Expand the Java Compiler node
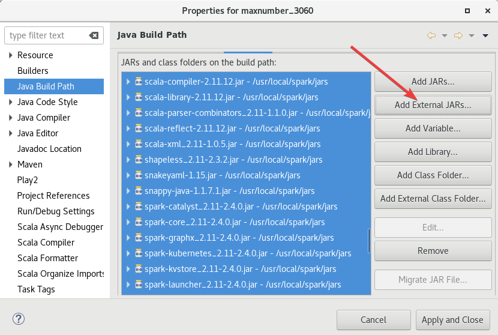498x335 pixels. (x=10, y=117)
